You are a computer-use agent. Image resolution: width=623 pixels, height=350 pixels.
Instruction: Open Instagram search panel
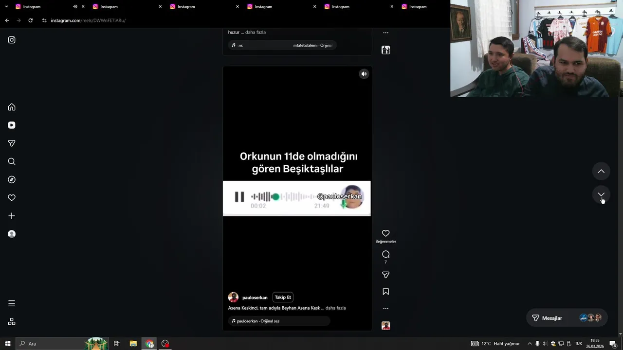12,161
